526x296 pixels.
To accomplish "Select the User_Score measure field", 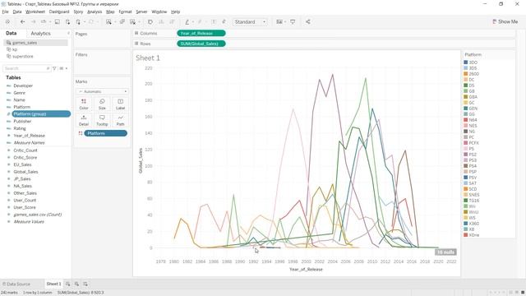I will 25,207.
